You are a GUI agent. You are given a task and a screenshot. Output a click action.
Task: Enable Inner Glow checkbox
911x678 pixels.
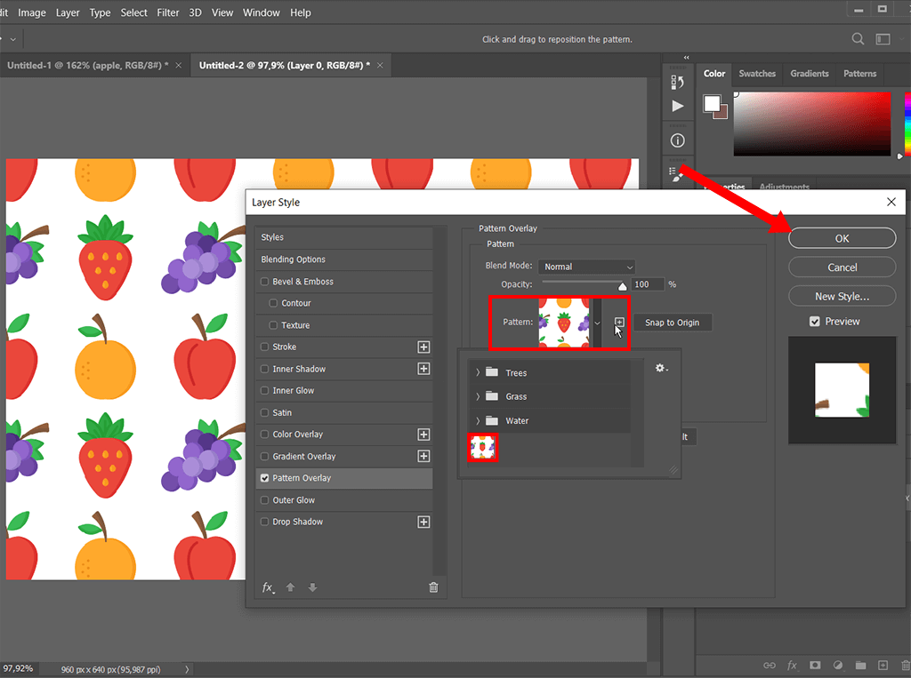click(x=265, y=391)
